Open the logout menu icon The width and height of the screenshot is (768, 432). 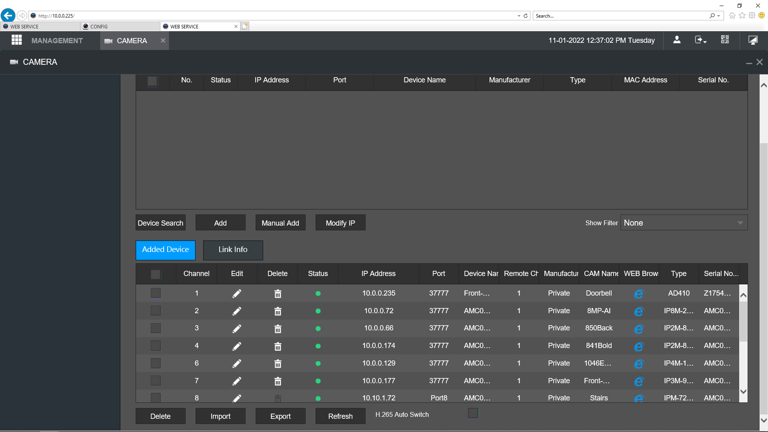(700, 40)
